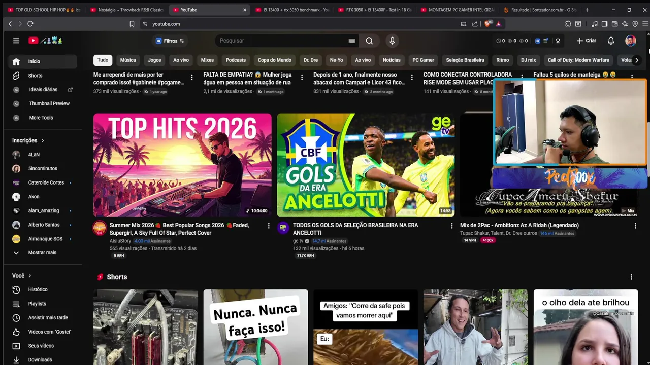Select the Seleção Brasileira filter chip

pos(465,60)
